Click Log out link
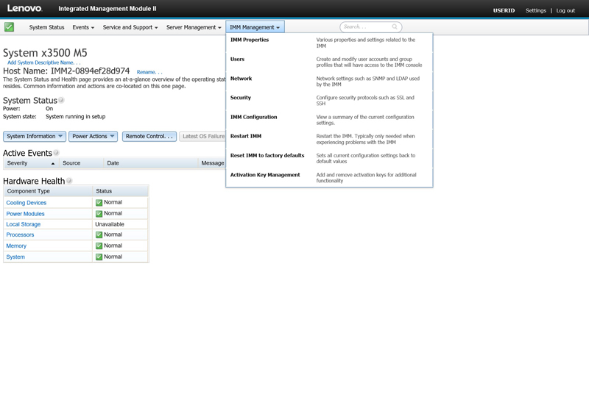Image resolution: width=589 pixels, height=405 pixels. point(565,10)
